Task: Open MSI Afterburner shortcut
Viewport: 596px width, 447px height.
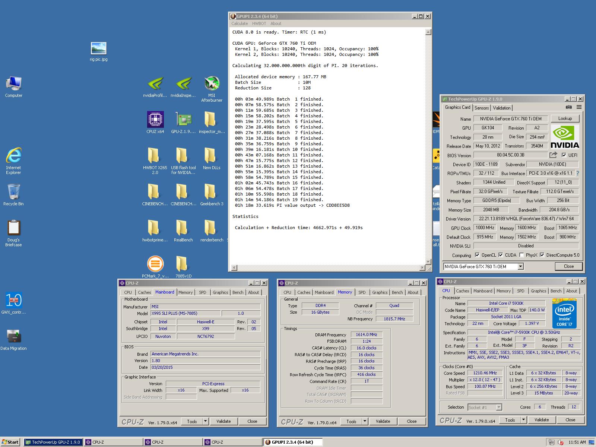Action: (212, 89)
